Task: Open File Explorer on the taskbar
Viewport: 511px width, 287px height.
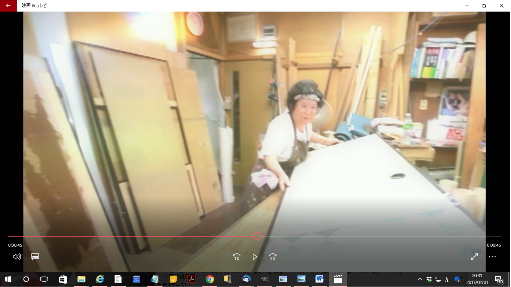Action: [x=82, y=279]
